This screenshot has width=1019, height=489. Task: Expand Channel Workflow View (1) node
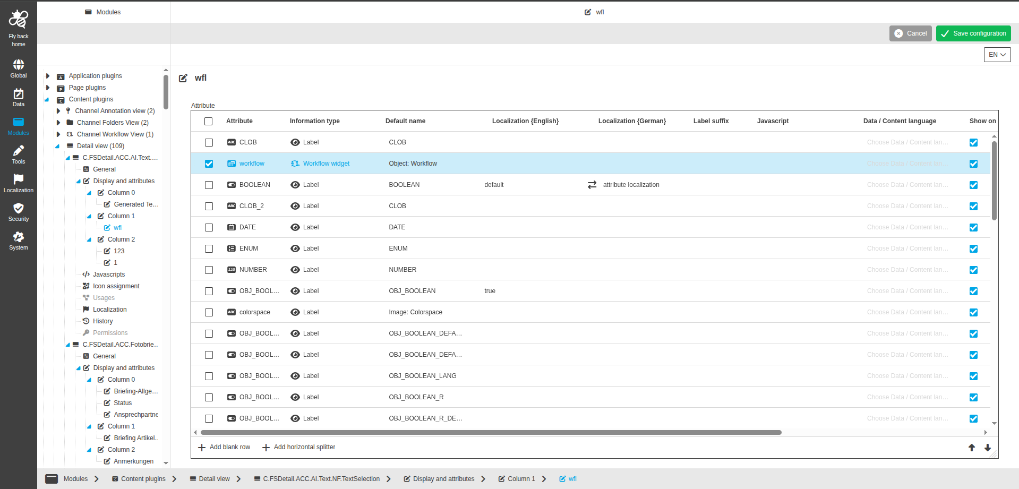coord(58,134)
